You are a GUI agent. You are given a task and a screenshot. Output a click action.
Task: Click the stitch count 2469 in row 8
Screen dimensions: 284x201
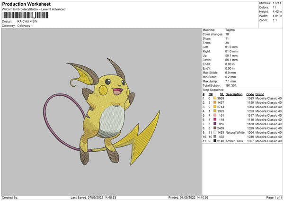(221, 128)
